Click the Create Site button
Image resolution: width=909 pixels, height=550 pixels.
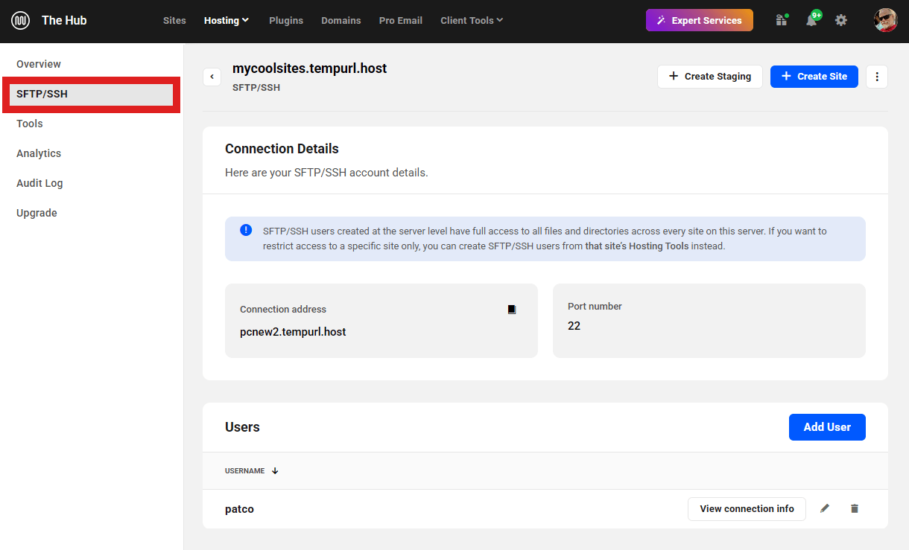pos(814,77)
